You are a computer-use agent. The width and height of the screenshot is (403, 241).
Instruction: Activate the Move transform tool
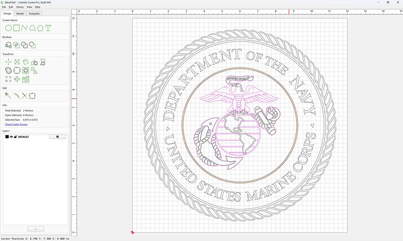[8, 62]
